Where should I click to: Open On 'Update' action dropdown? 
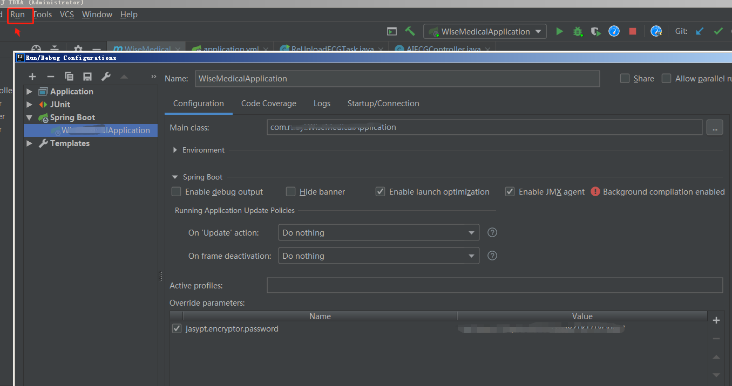point(378,232)
